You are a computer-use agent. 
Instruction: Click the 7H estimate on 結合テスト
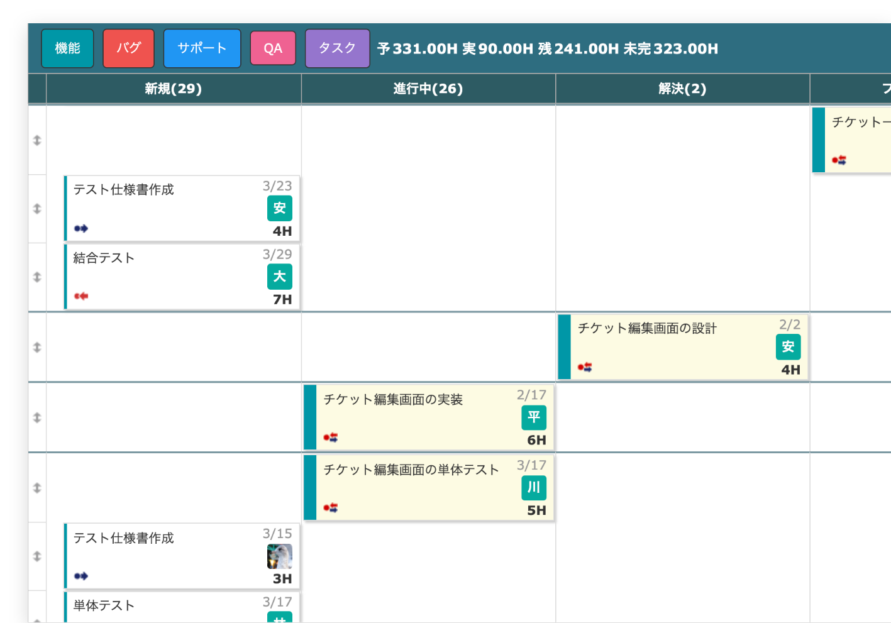tap(282, 300)
